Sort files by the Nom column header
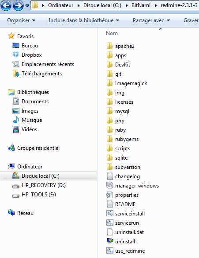199x258 pixels. 112,33
